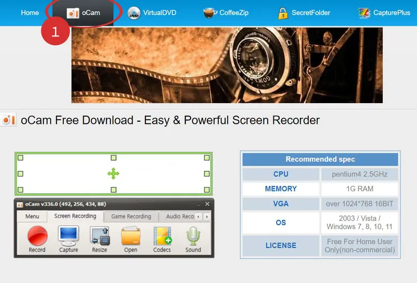Select the Menu tab in oCam
The height and width of the screenshot is (283, 417).
[32, 216]
